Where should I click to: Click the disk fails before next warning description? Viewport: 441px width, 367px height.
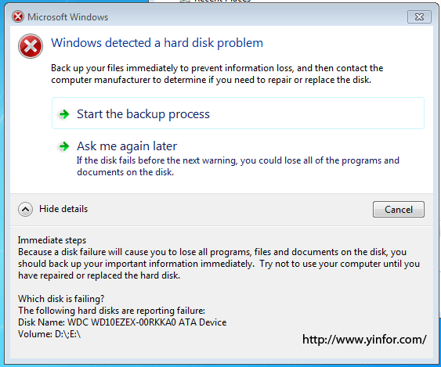click(x=238, y=166)
